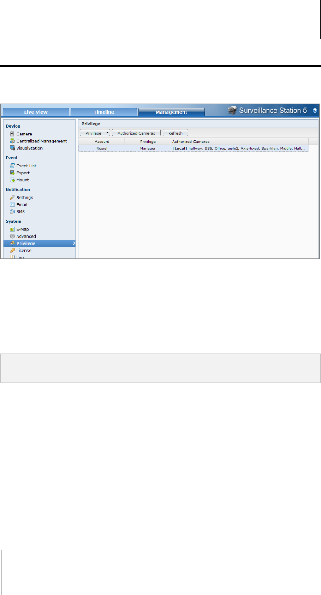Open Camera in the Device section
The height and width of the screenshot is (595, 321).
pyautogui.click(x=24, y=134)
